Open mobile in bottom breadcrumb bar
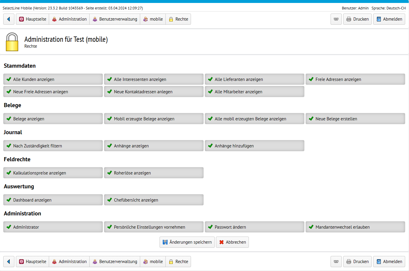This screenshot has width=409, height=271. click(x=153, y=262)
